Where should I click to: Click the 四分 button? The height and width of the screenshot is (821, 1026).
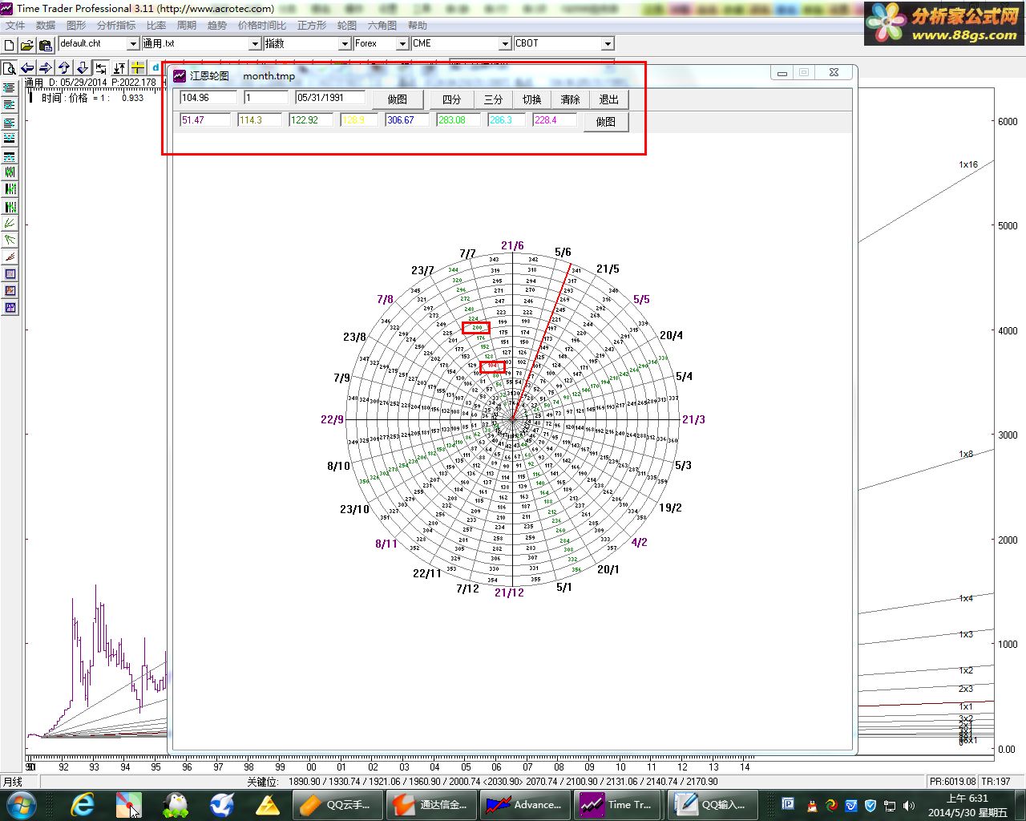[x=452, y=99]
